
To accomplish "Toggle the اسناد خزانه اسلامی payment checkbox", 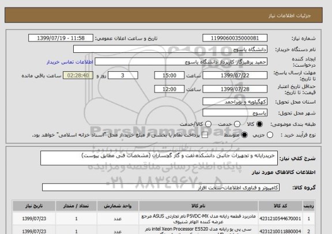I will tap(205, 135).
